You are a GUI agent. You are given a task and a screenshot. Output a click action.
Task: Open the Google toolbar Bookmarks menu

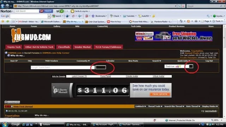pyautogui.click(x=99, y=16)
